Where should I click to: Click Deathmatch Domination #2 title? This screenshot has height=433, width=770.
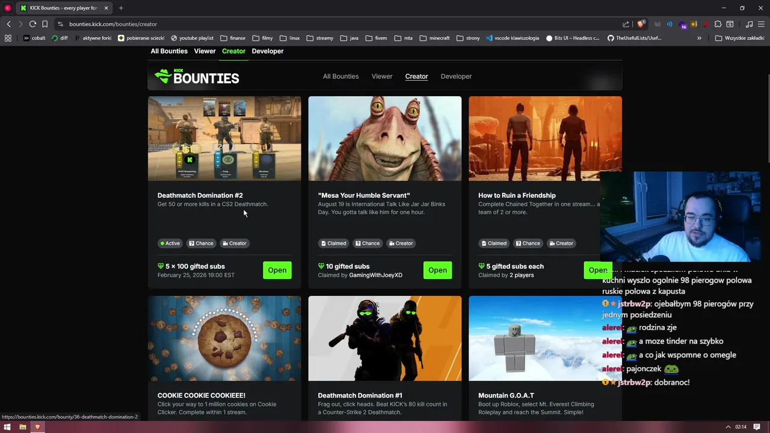click(200, 195)
